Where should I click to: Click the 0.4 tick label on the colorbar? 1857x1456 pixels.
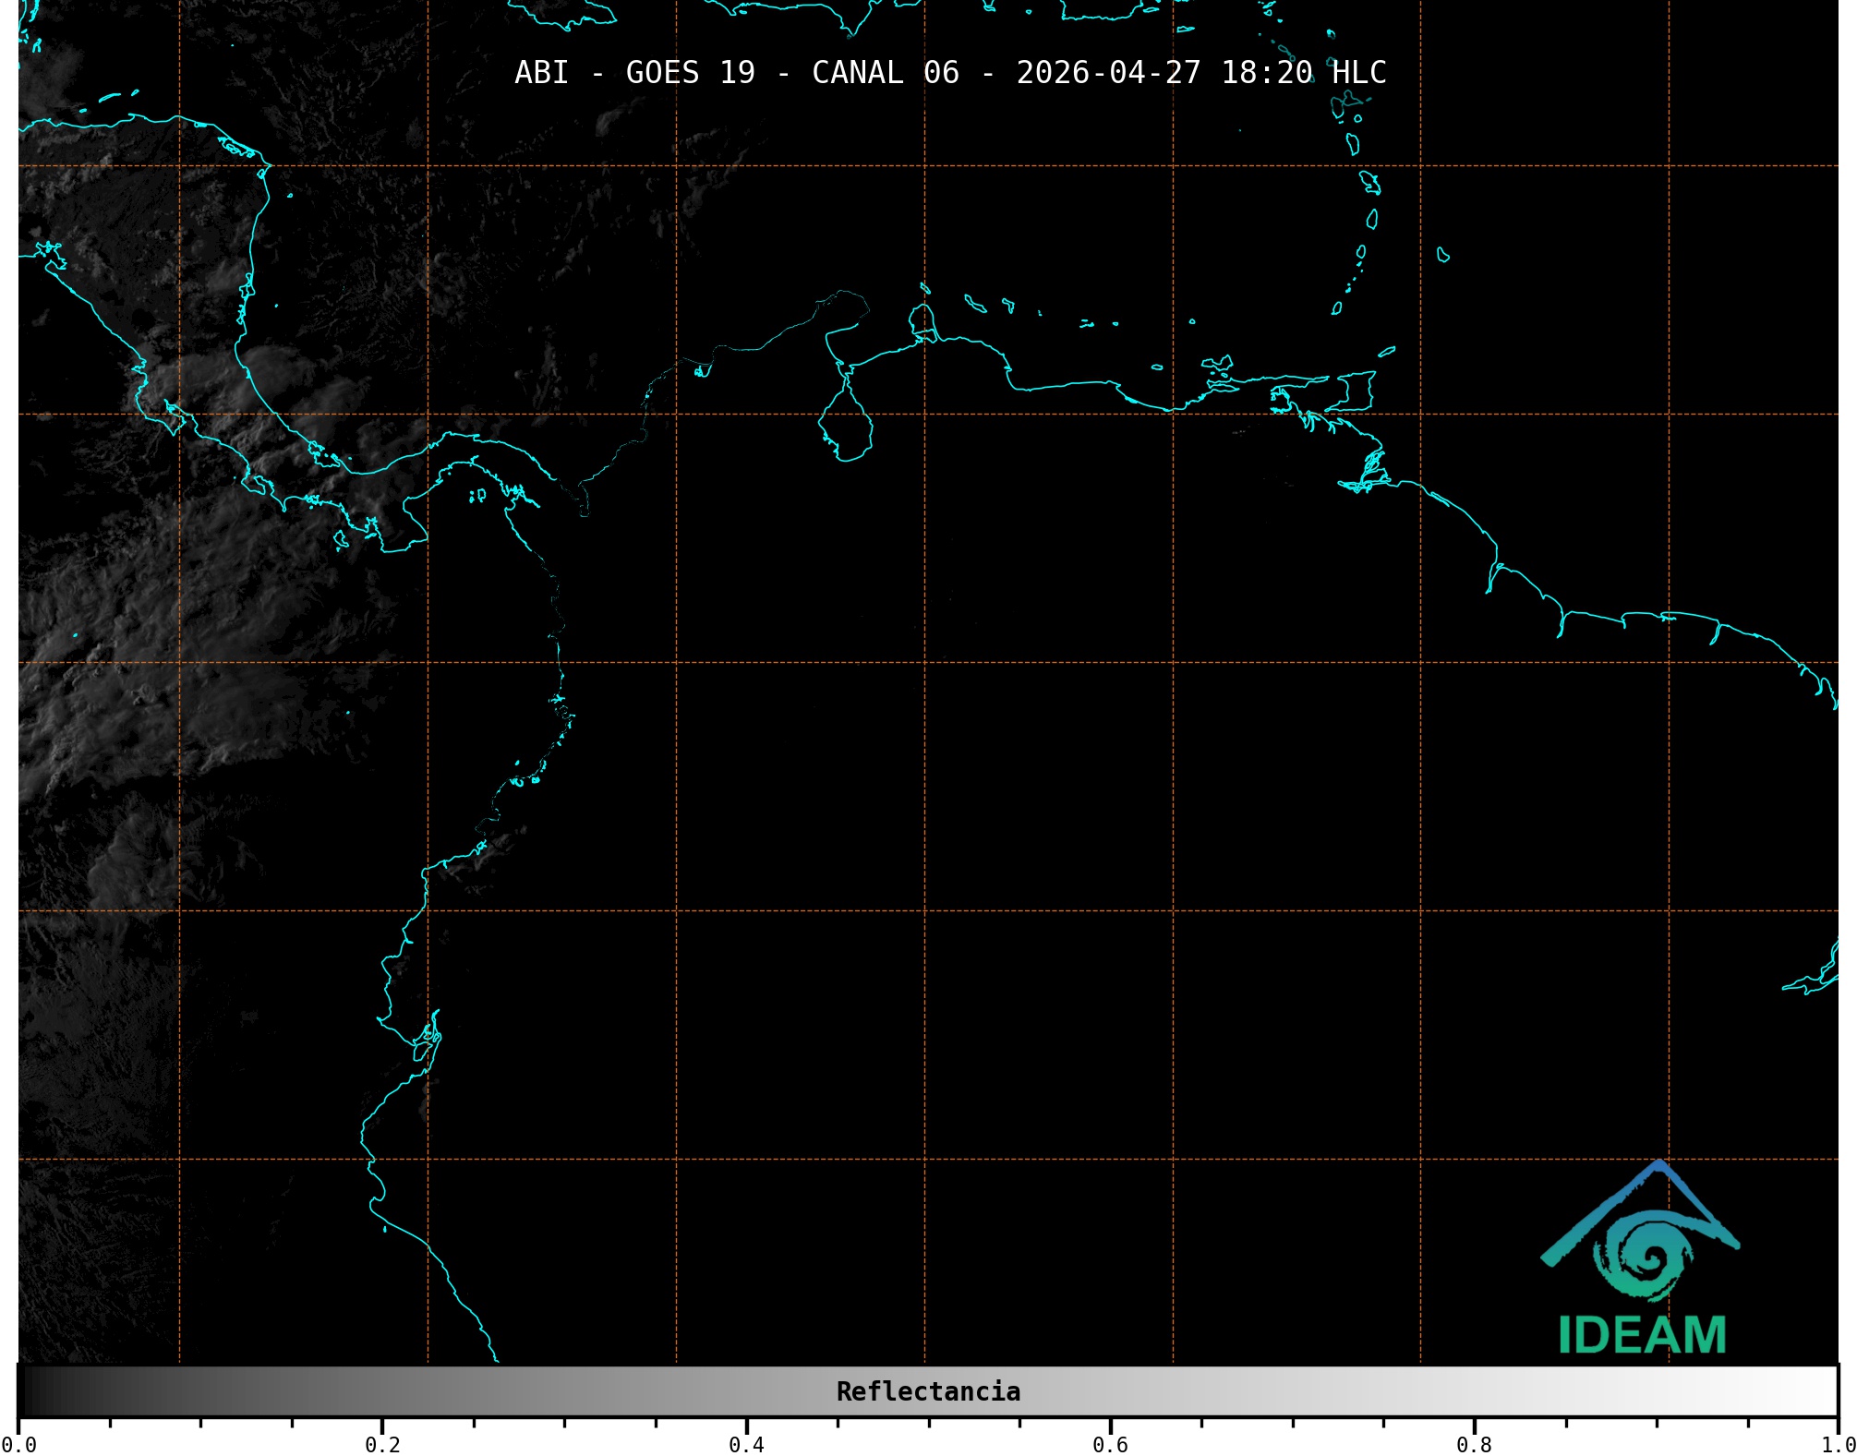tap(746, 1444)
